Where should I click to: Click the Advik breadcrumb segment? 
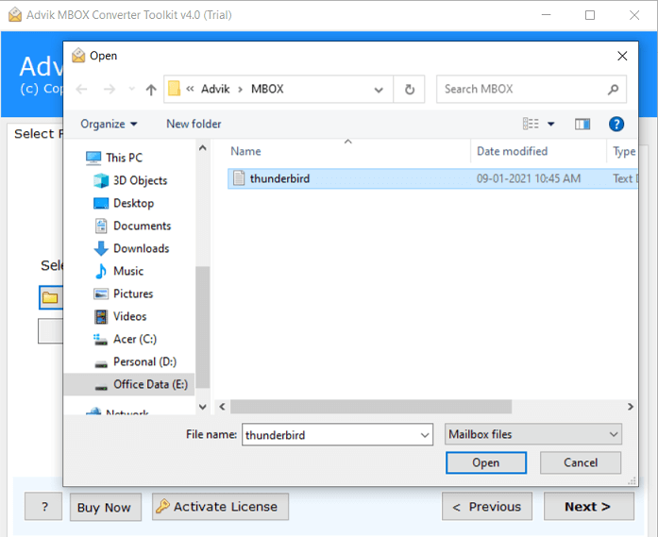tap(215, 89)
